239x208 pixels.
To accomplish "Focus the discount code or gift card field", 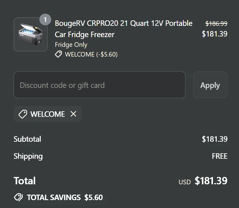I will (x=99, y=85).
